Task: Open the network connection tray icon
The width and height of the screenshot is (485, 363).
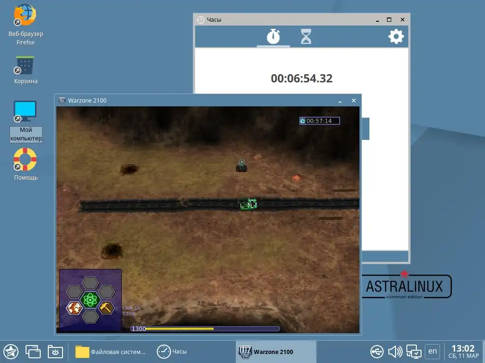Action: [x=413, y=352]
